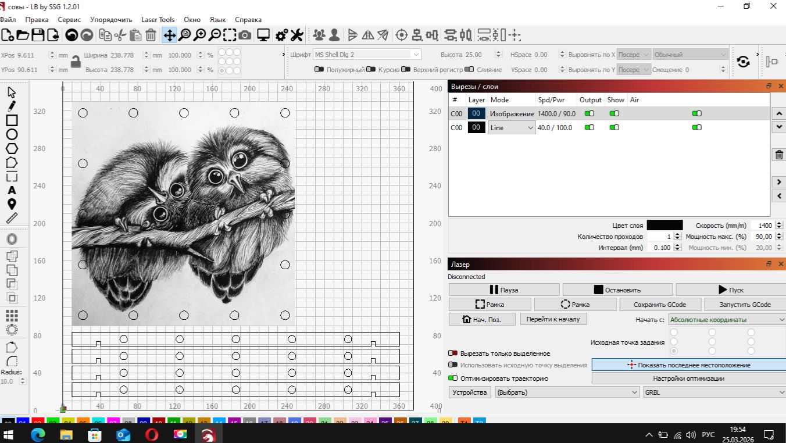Open the '(Выбрать)' device port dropdown
Image resolution: width=786 pixels, height=443 pixels.
567,392
